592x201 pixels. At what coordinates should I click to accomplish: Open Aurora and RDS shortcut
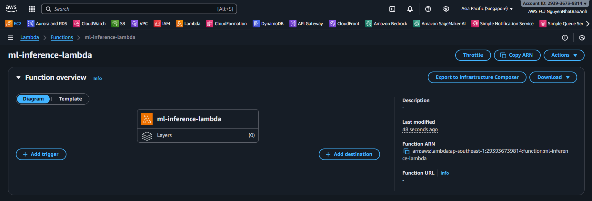[47, 24]
